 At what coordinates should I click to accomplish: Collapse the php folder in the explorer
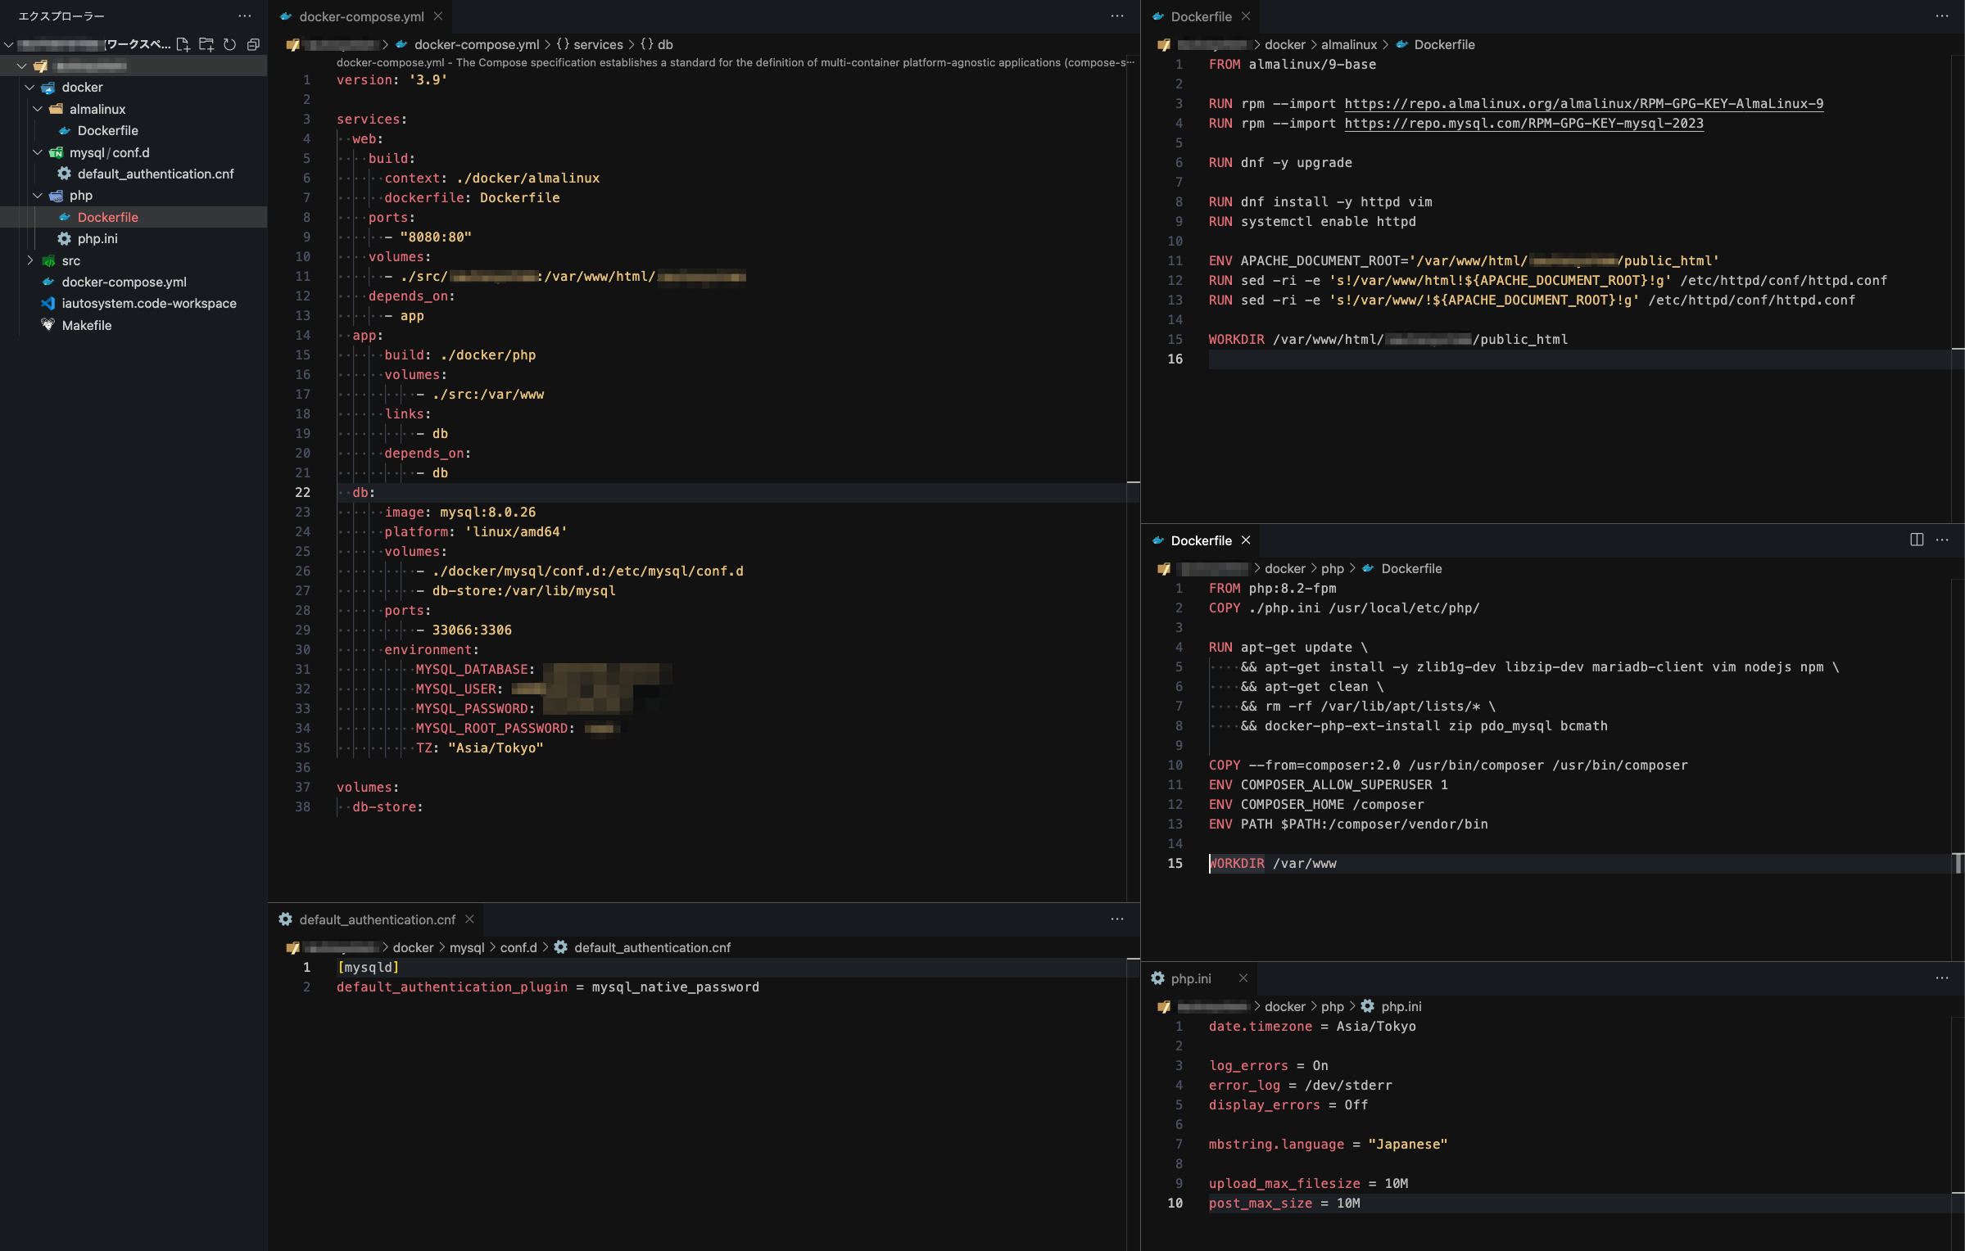[37, 196]
